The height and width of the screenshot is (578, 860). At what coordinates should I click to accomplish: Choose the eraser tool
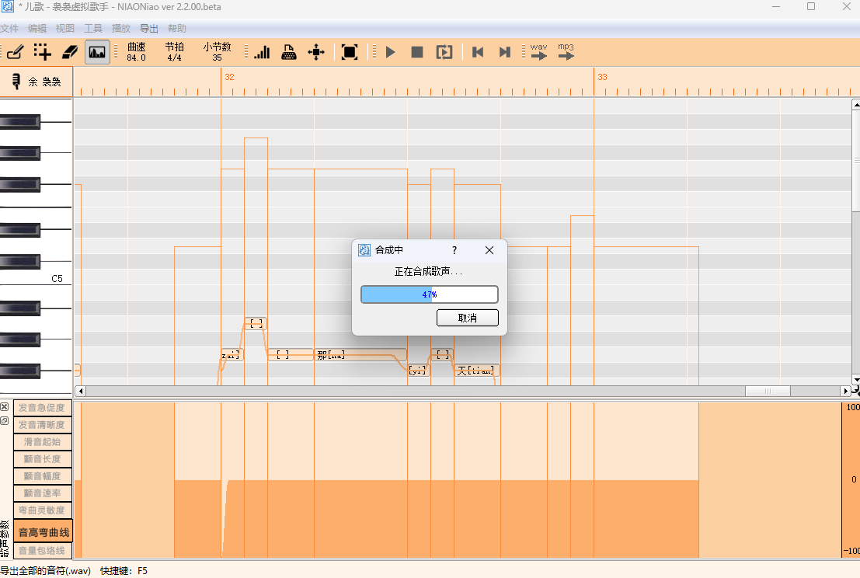point(69,52)
